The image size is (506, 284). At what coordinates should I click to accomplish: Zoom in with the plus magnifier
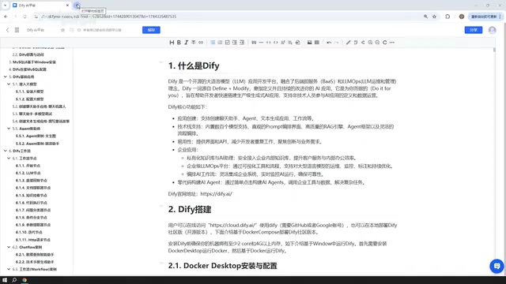370,43
